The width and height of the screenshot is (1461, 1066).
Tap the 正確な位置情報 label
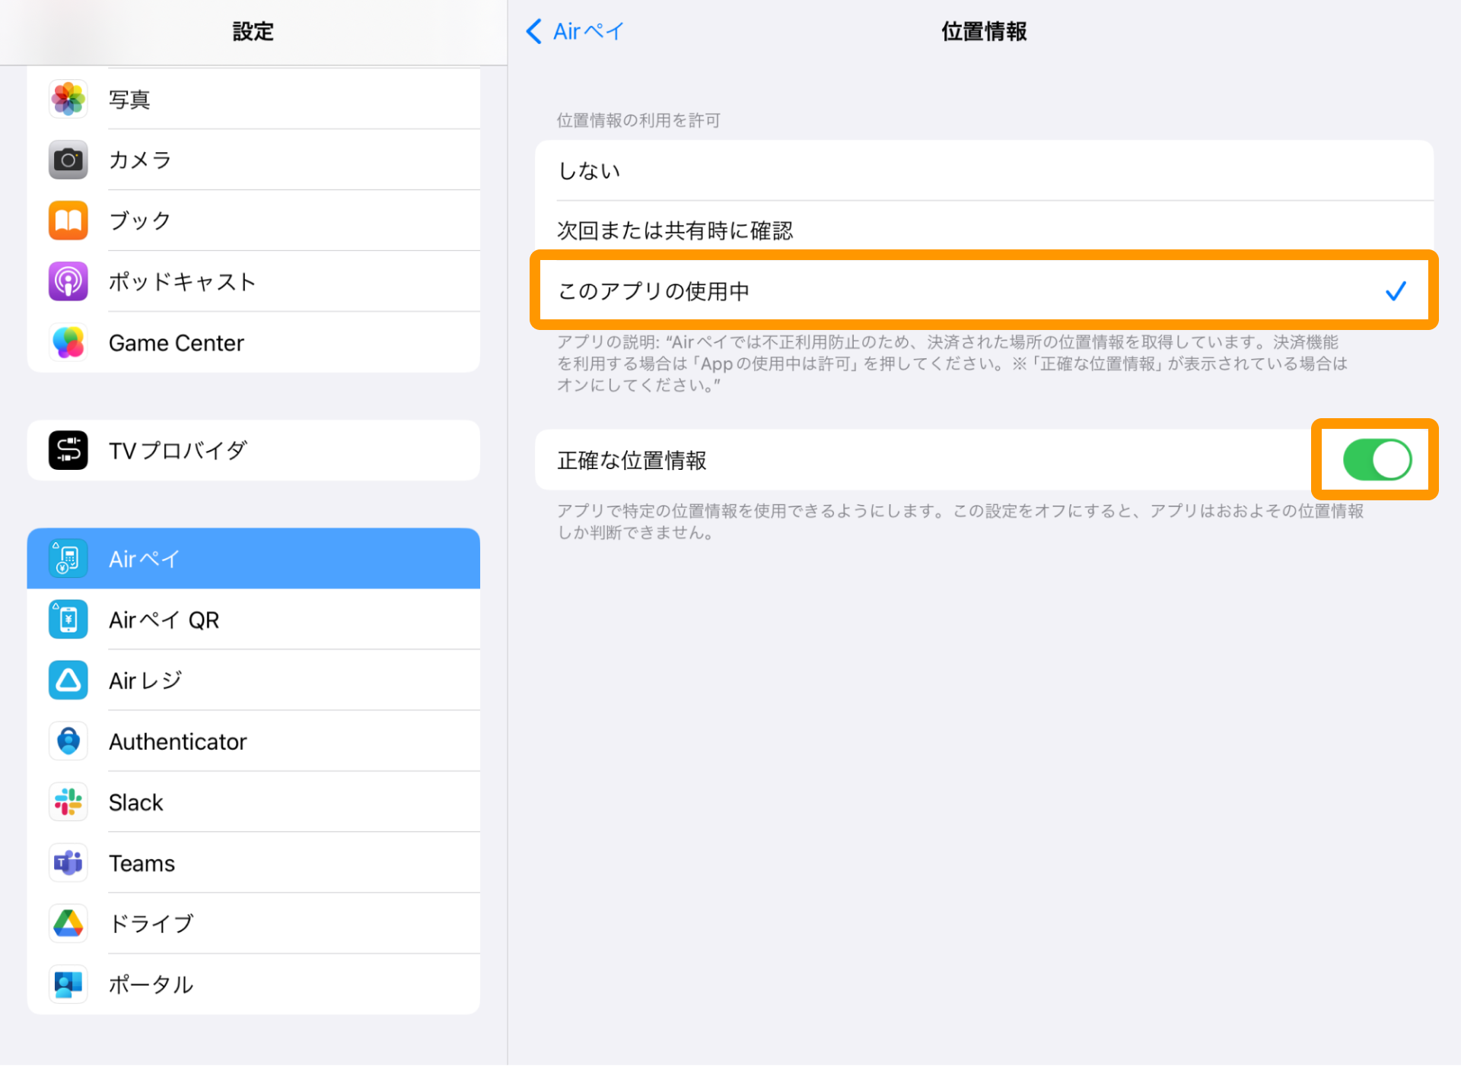click(x=632, y=460)
